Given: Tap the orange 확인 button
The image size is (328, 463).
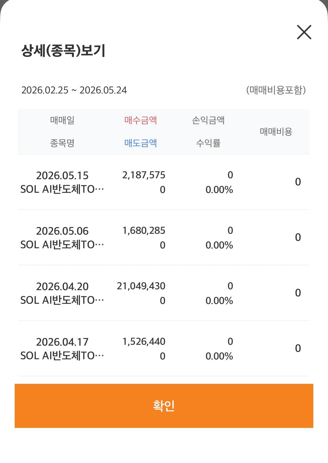Looking at the screenshot, I should [164, 406].
